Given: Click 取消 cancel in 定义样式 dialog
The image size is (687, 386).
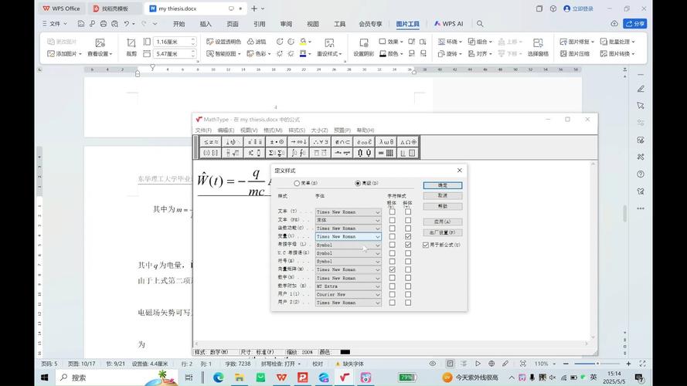Looking at the screenshot, I should pos(443,195).
